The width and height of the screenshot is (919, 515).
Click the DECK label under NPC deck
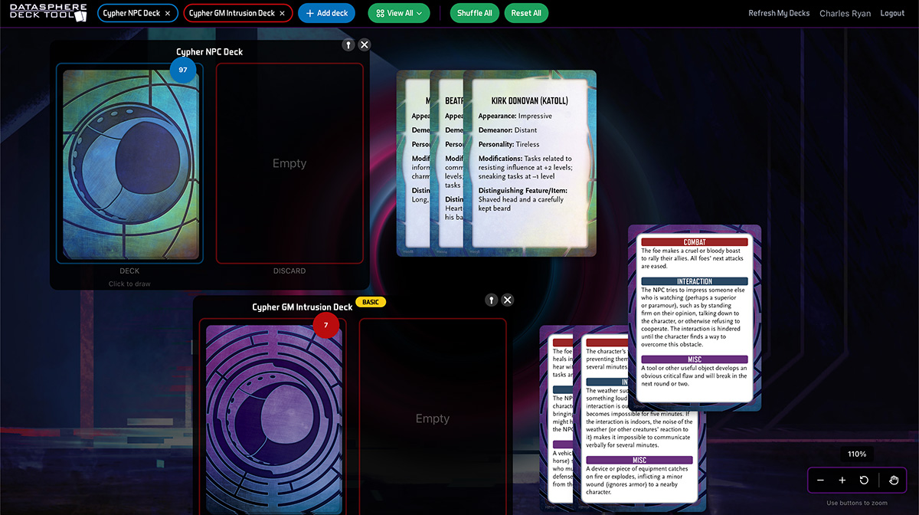click(x=129, y=271)
